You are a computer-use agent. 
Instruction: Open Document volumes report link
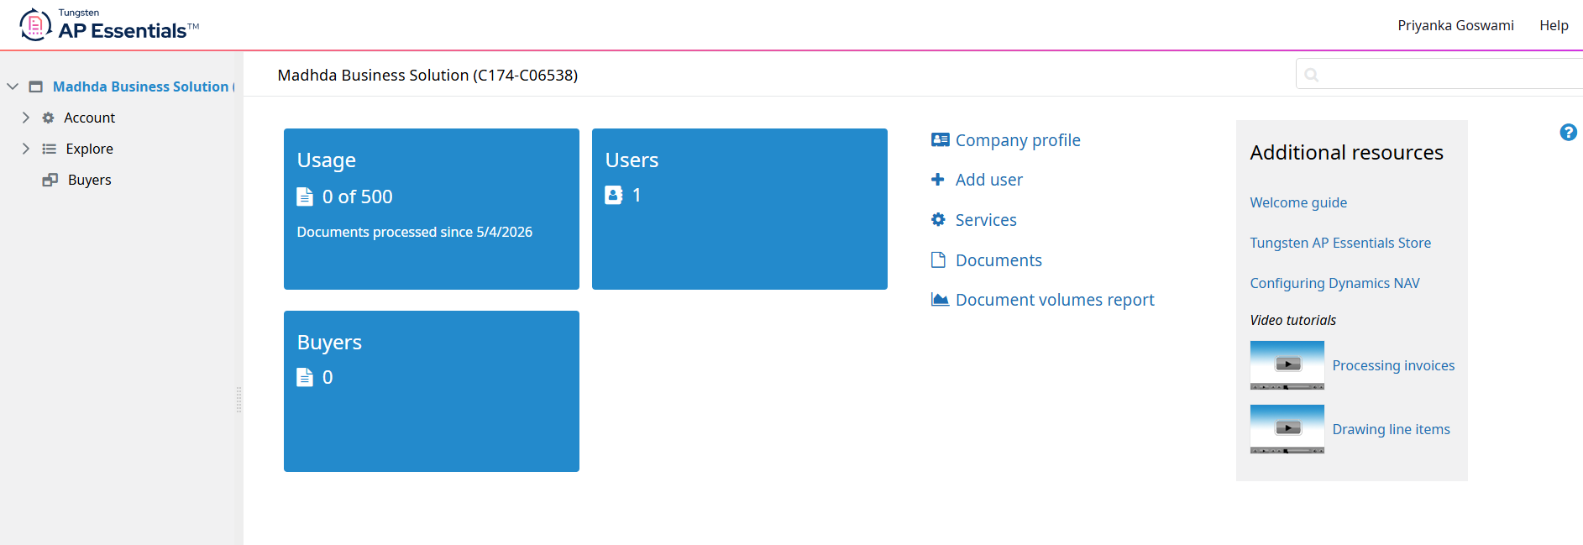click(x=1055, y=300)
